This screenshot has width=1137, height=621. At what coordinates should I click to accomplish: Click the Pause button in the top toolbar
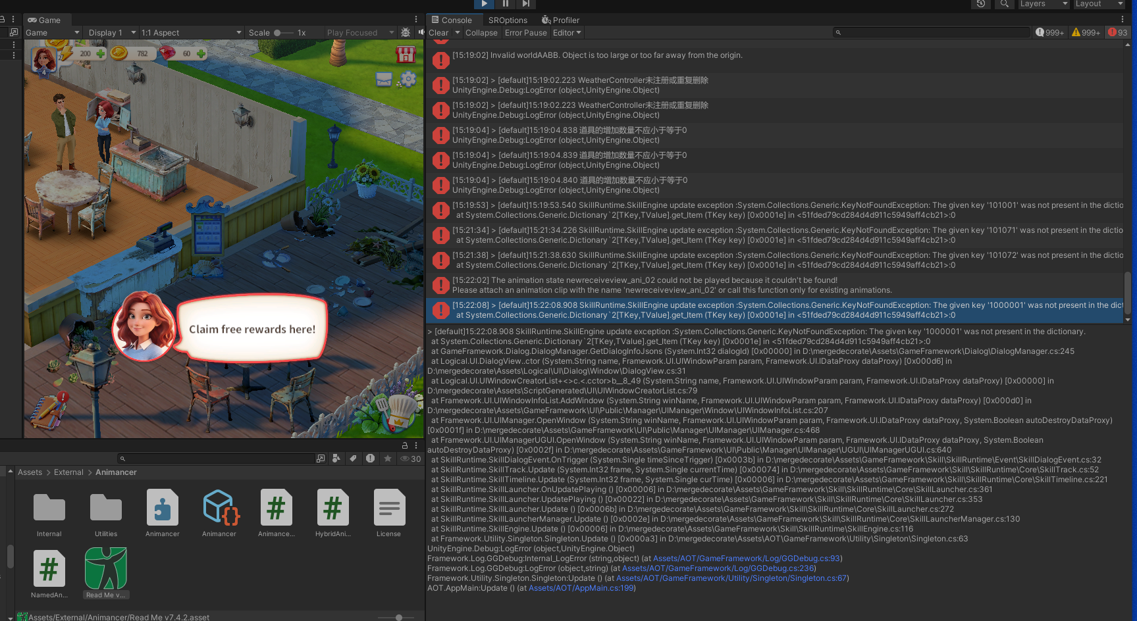click(505, 4)
